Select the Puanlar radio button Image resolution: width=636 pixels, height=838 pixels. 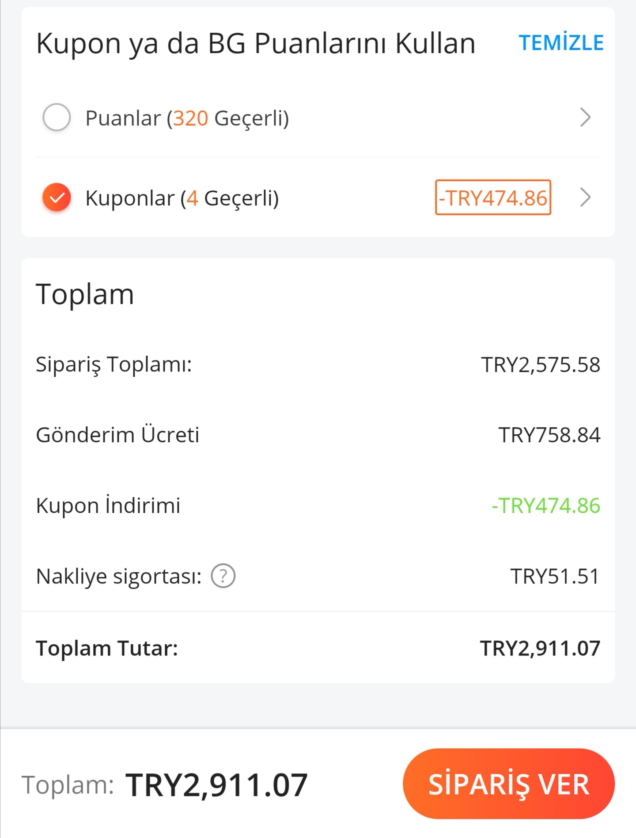point(57,118)
